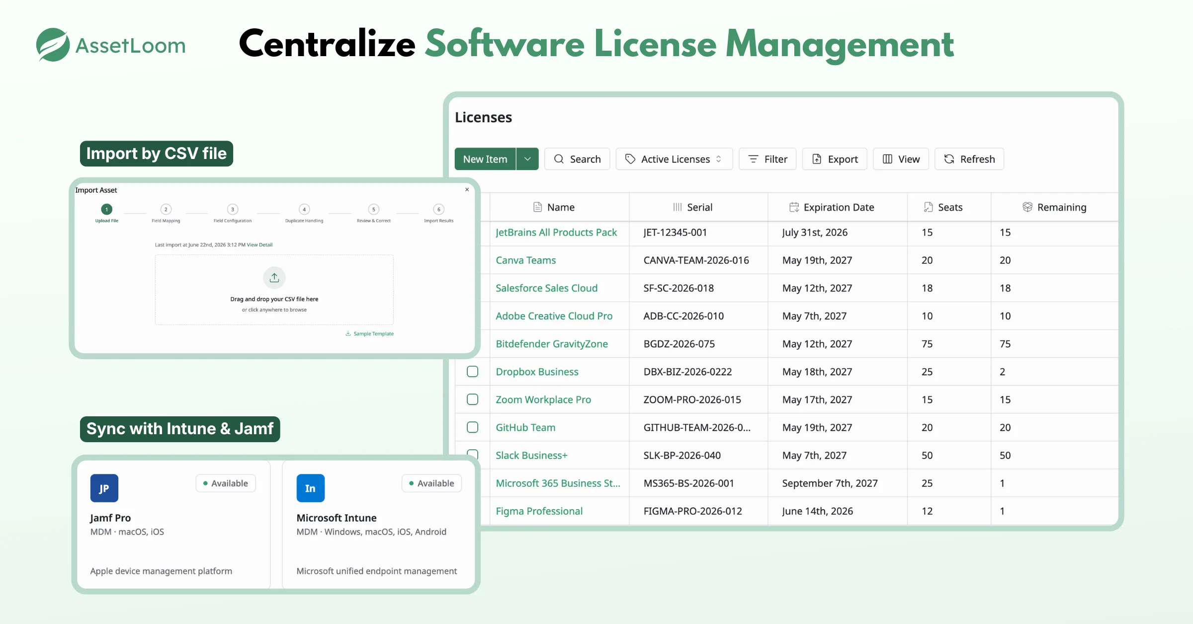1193x624 pixels.
Task: Check the Dropbox Business row checkbox
Action: coord(473,372)
